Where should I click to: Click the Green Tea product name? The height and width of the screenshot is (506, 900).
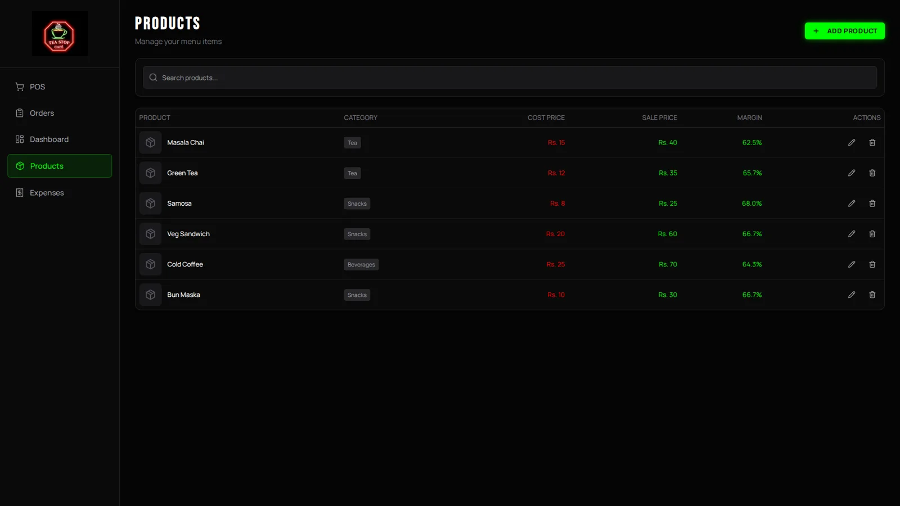[x=182, y=173]
